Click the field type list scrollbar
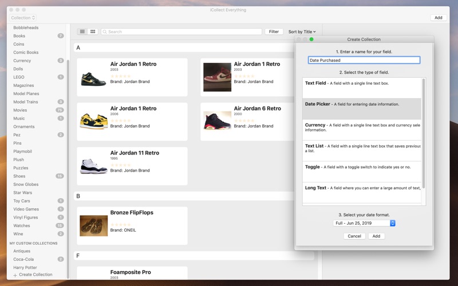Viewport: 458px width, 286px height. [424, 133]
